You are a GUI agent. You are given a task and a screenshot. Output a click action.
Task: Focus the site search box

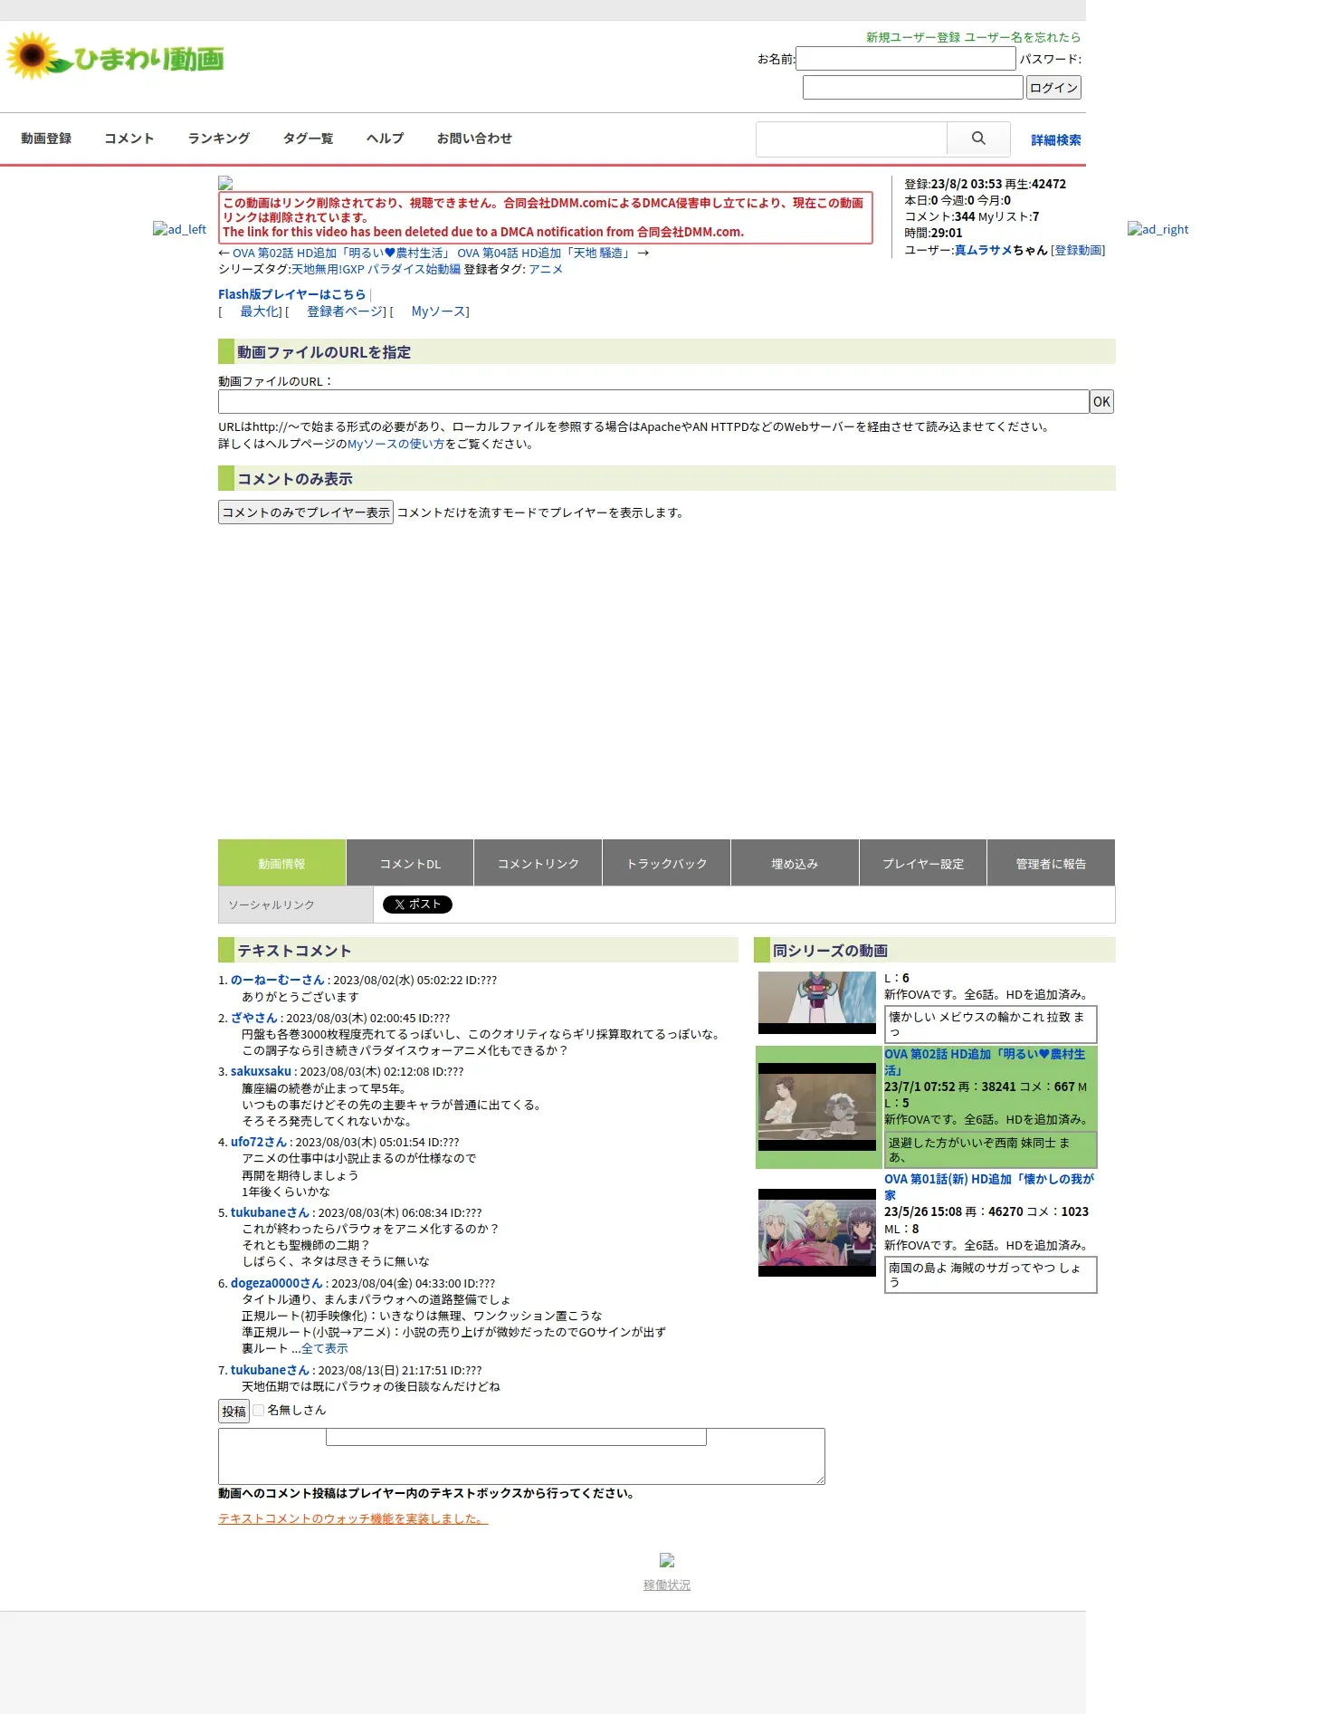coord(852,139)
